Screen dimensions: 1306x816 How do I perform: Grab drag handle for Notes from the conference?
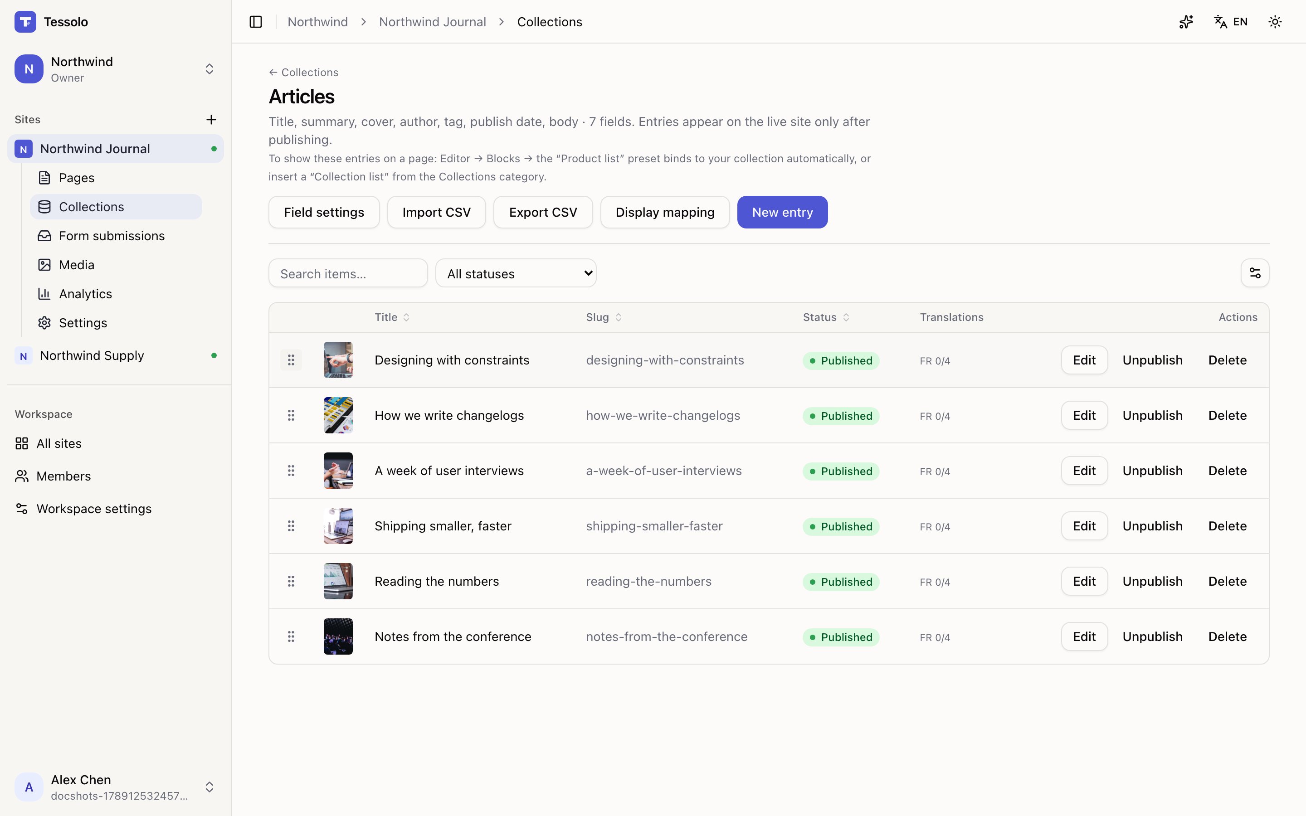pos(291,636)
